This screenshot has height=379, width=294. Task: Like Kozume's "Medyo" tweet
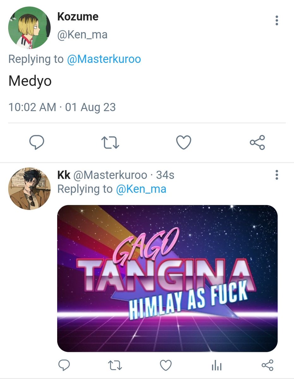click(183, 143)
